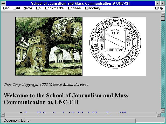
Task: Open the window control menu box
Action: point(3,3)
